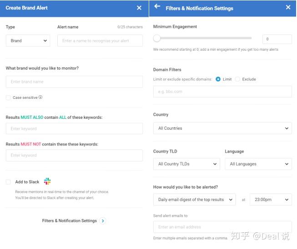Select the Exclude domain radio button
Viewport: 297px width, 249px height.
click(238, 79)
